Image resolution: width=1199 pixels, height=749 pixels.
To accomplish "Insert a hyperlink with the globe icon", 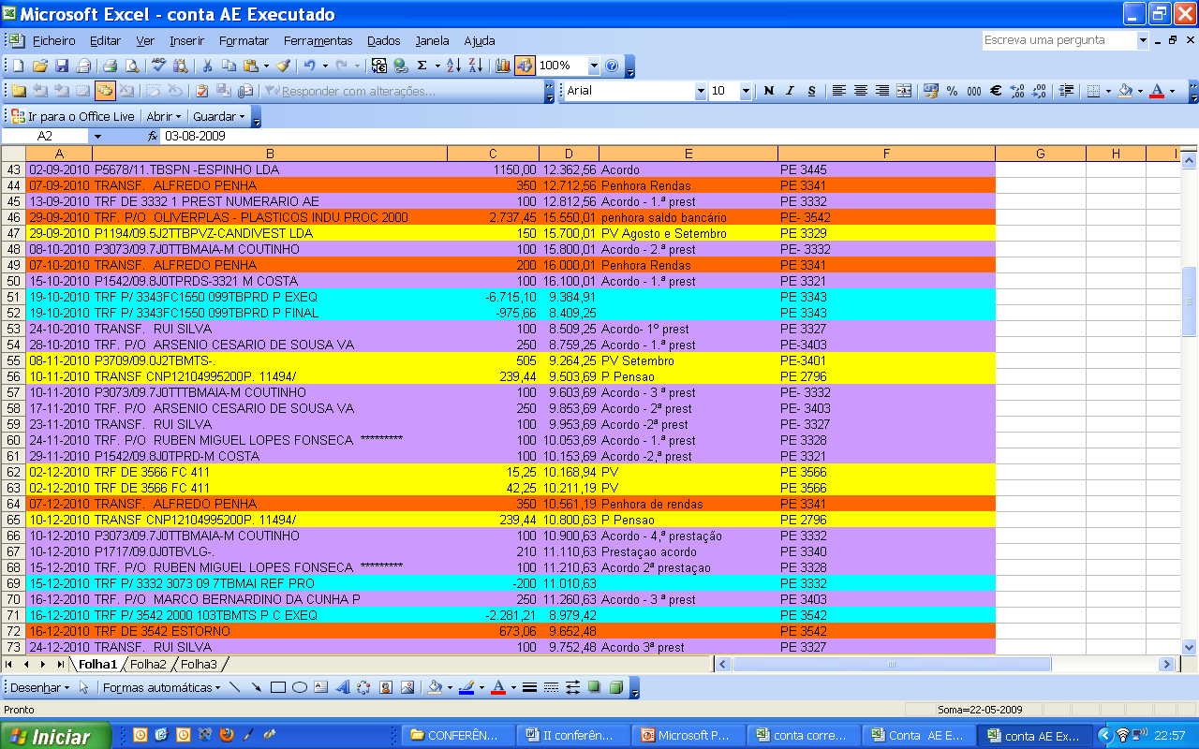I will coord(401,66).
